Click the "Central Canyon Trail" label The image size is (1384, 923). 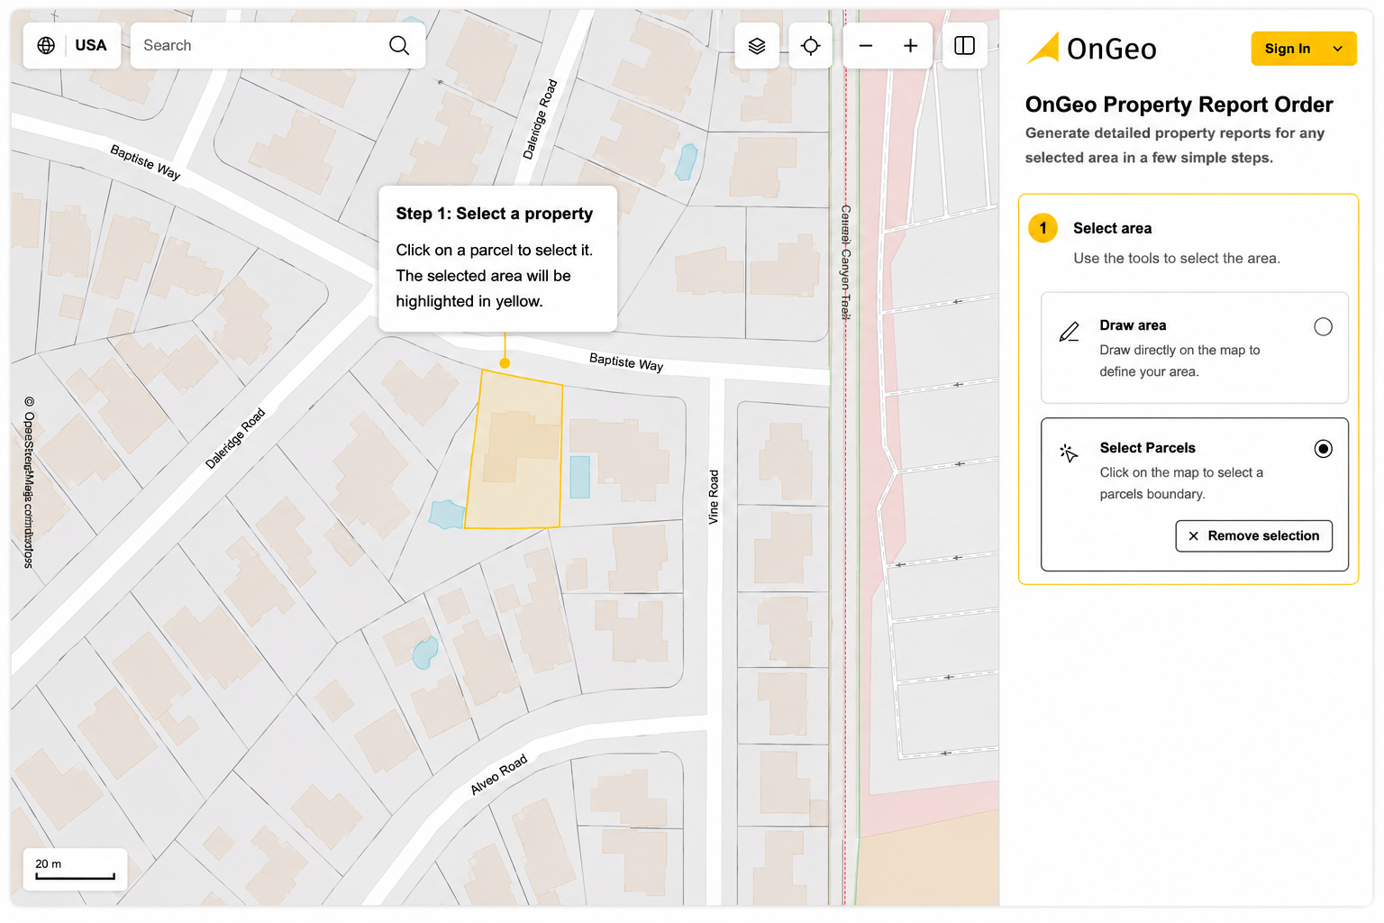point(845,261)
